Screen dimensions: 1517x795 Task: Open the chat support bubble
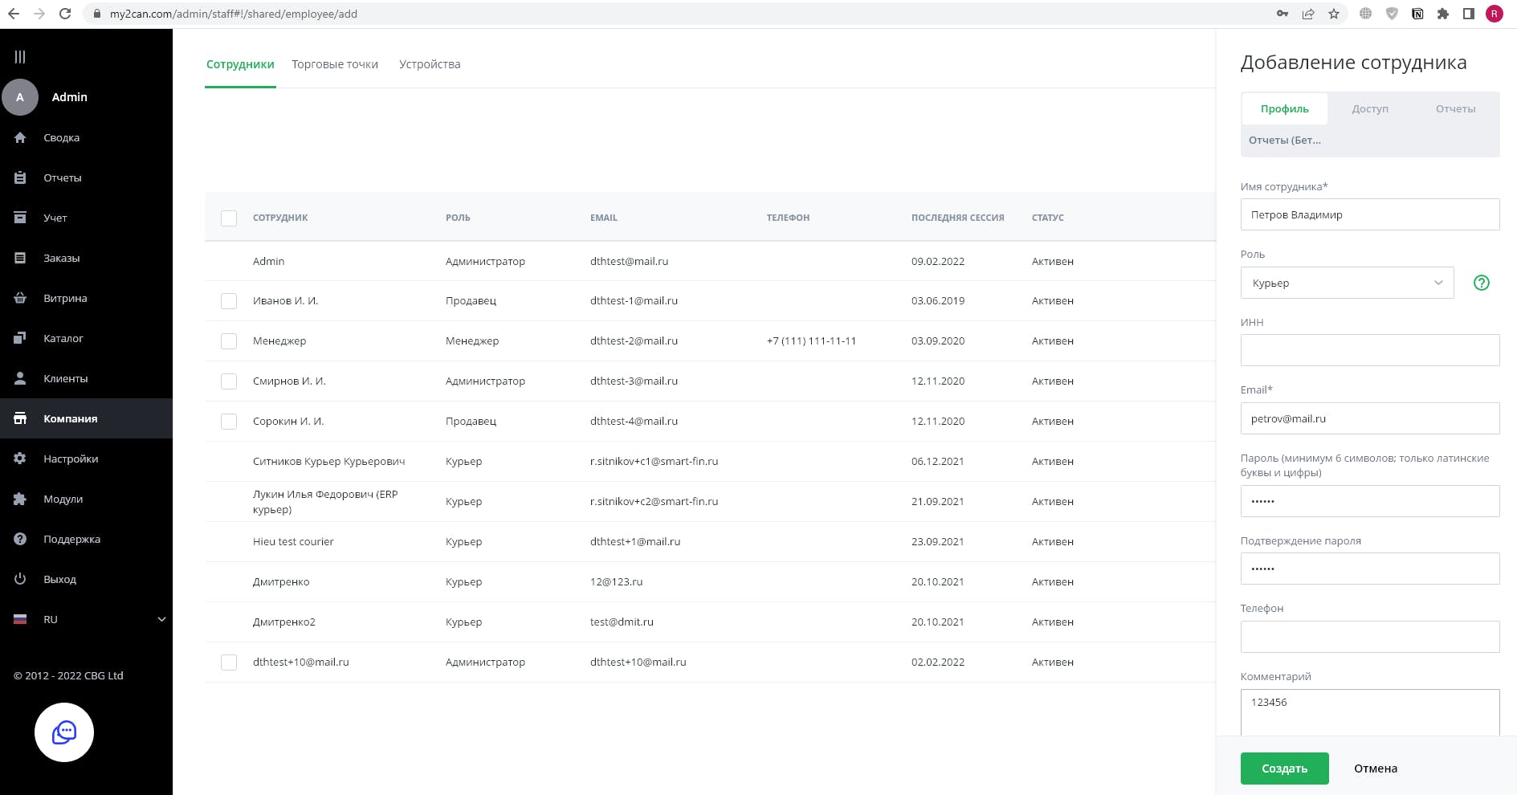64,732
